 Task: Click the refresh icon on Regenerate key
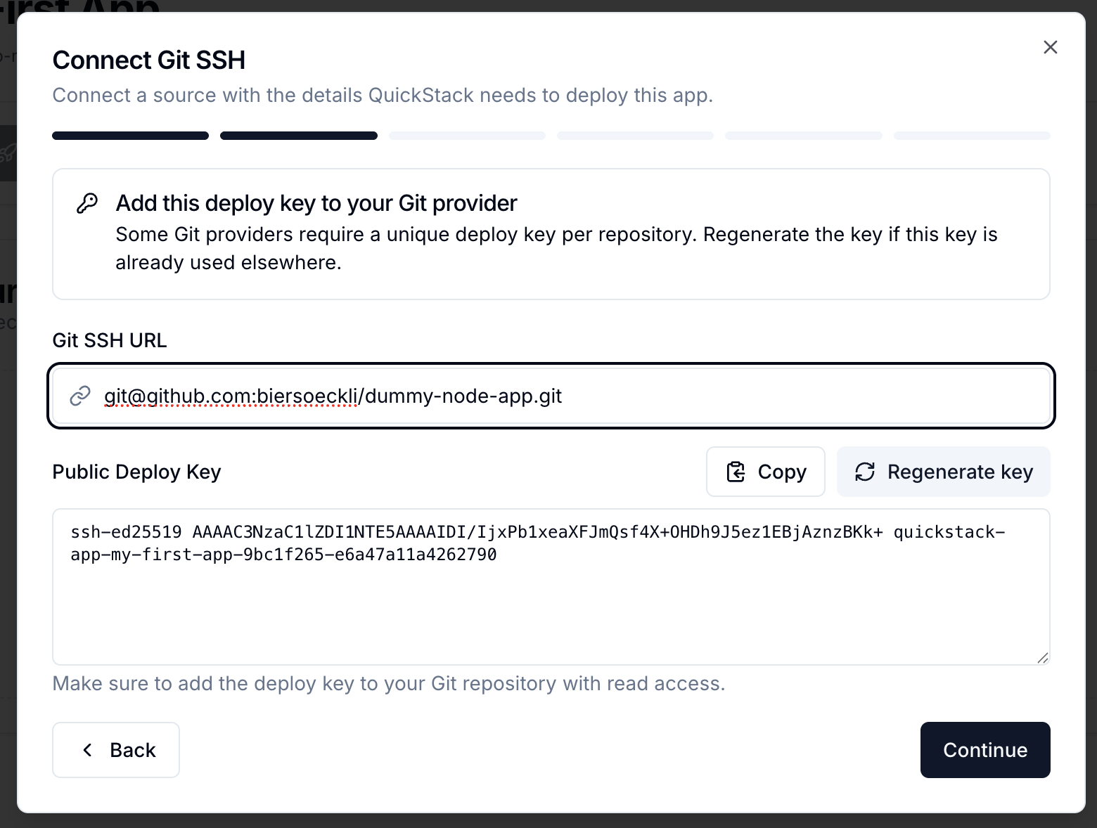point(865,472)
